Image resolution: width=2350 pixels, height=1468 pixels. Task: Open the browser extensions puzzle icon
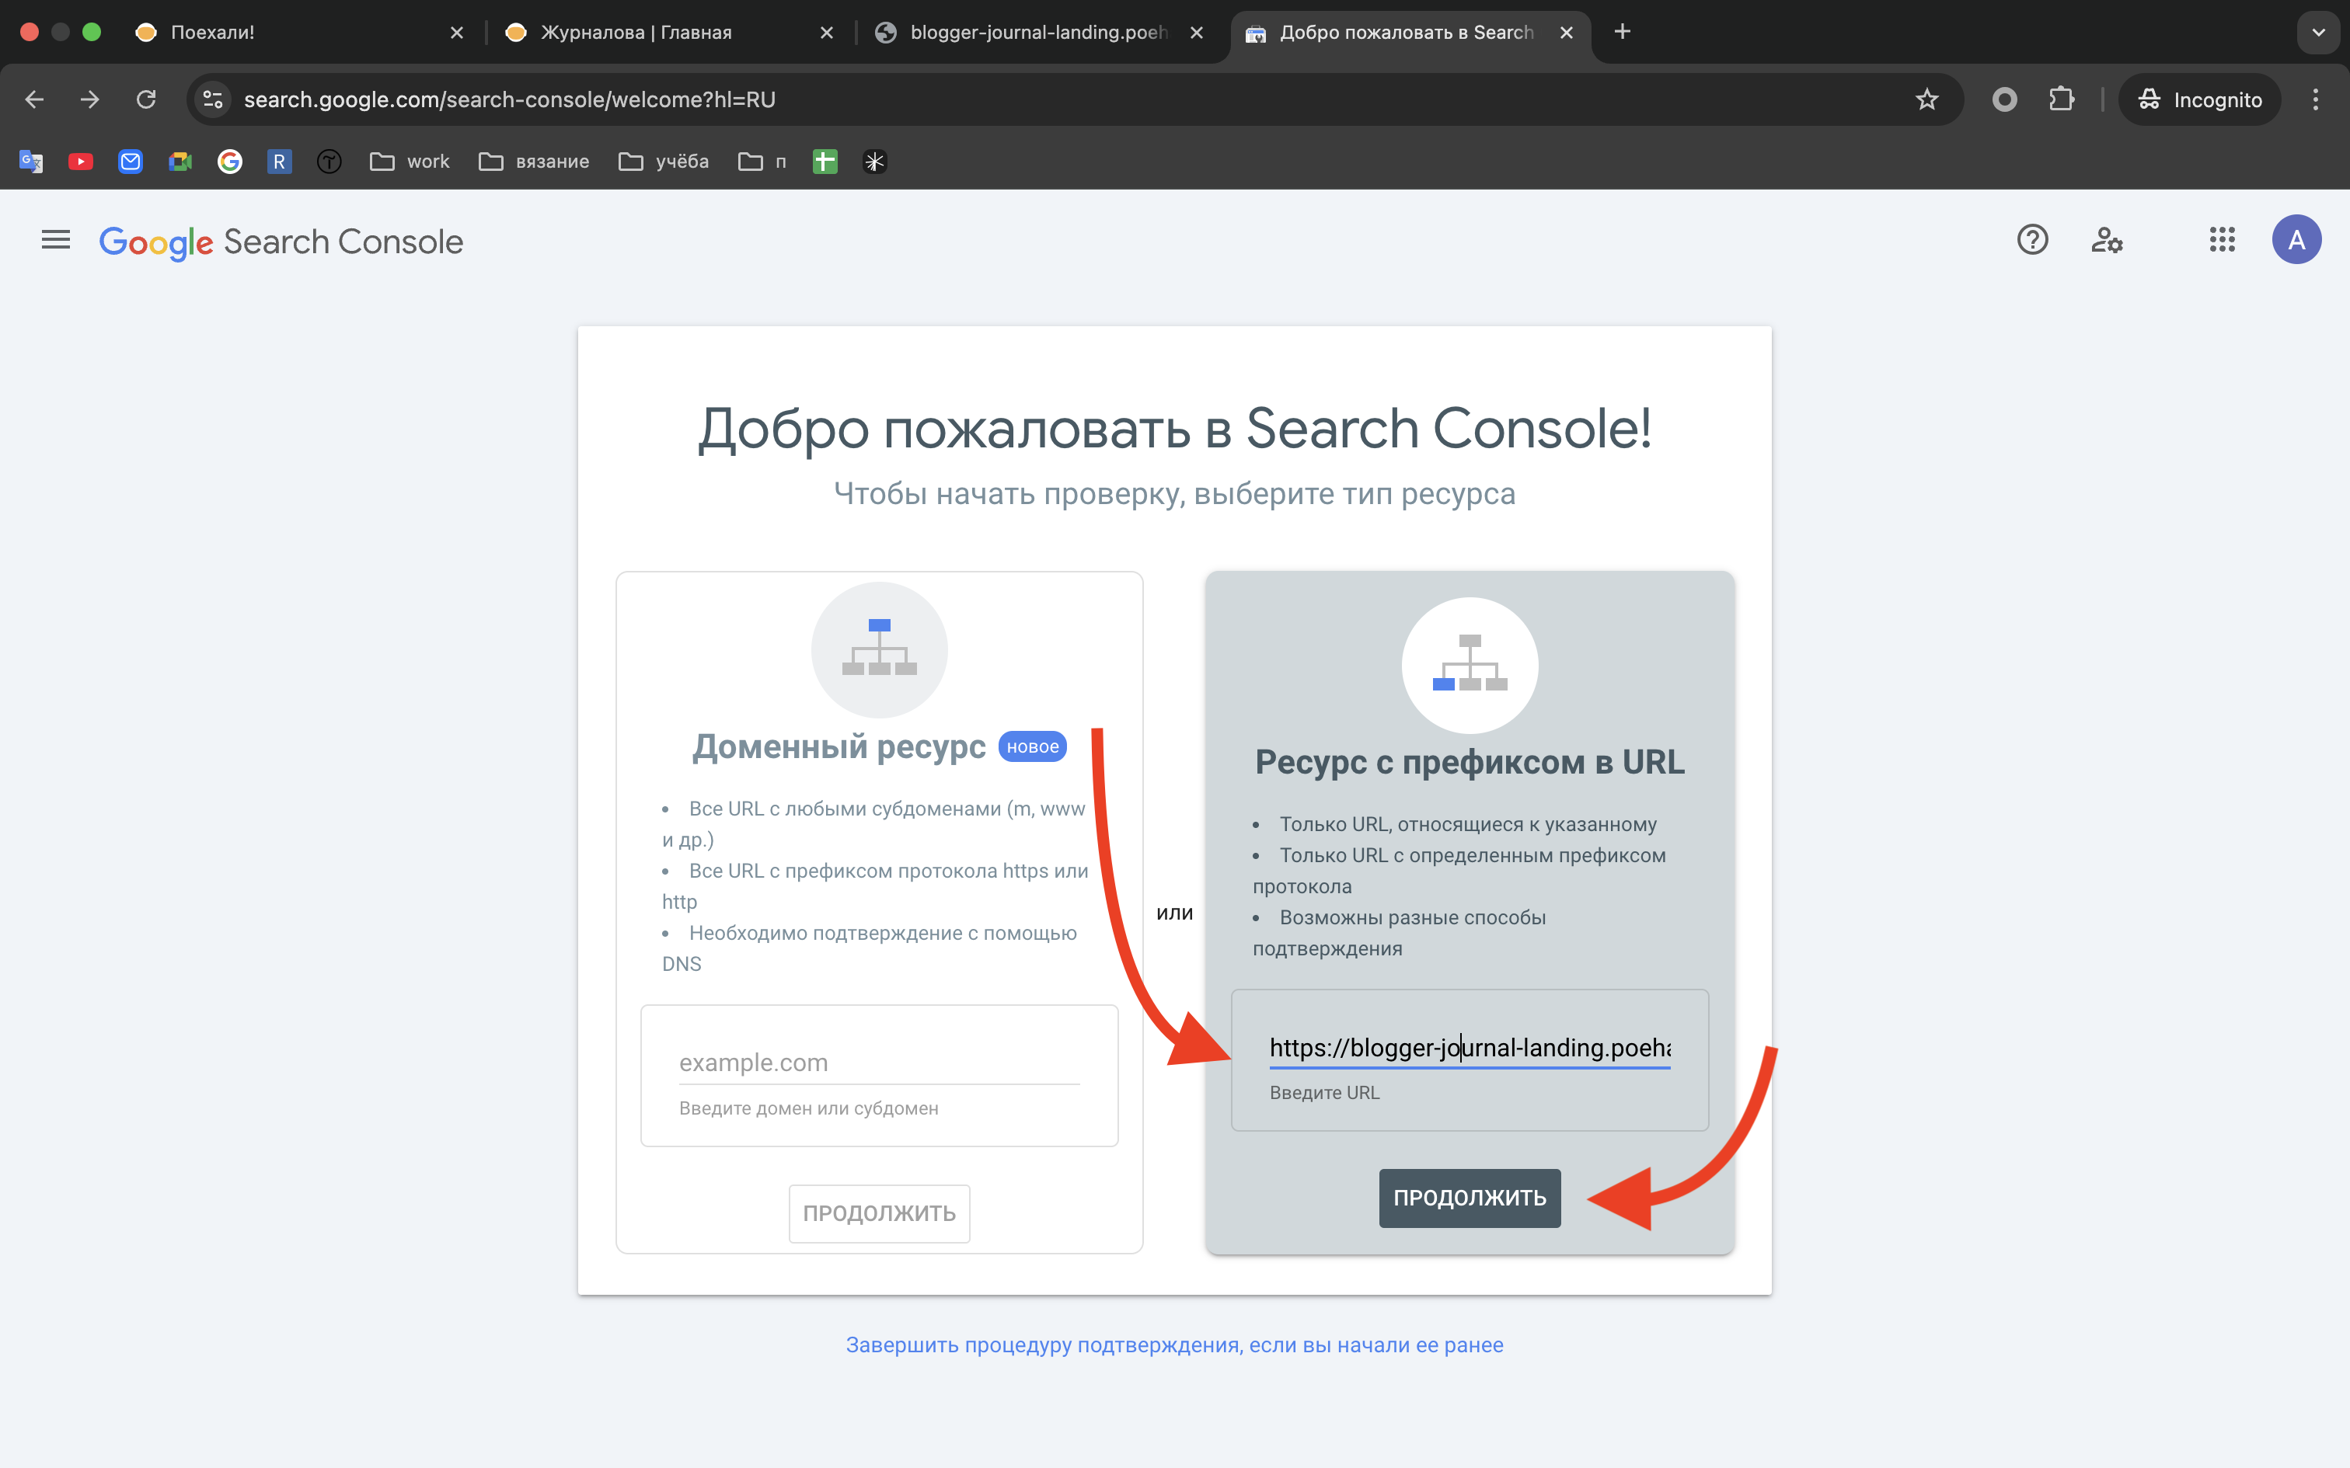(x=2062, y=99)
